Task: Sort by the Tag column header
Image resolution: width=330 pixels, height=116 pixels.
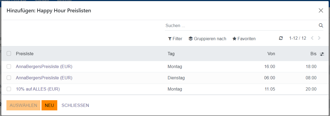Action: [171, 54]
